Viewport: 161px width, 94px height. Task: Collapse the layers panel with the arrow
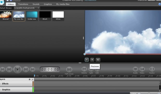(32, 79)
